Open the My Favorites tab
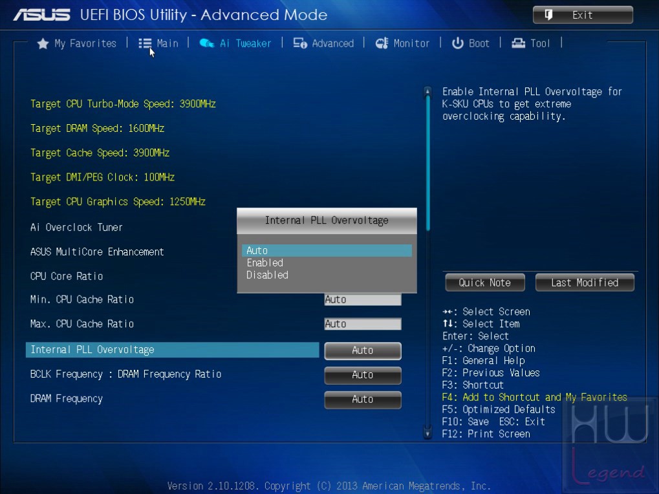659x494 pixels. click(85, 43)
